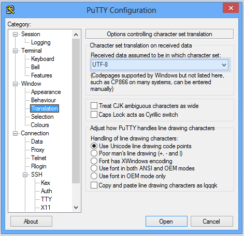The width and height of the screenshot is (244, 236).
Task: Click the Open button
Action: tap(166, 222)
